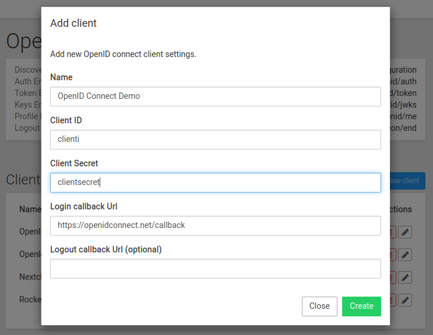Click the Client ID label
The height and width of the screenshot is (335, 433).
coord(66,120)
